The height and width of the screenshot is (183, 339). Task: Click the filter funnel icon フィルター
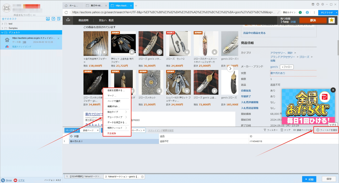pos(265,130)
